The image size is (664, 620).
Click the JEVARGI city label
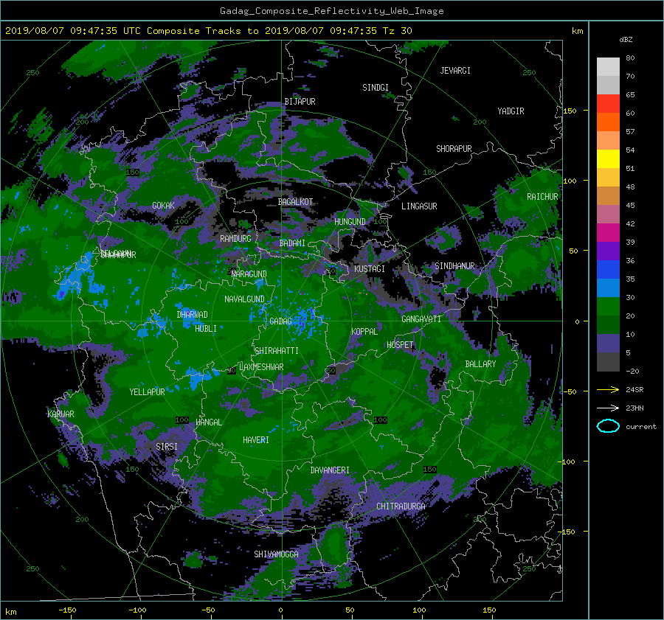[x=455, y=71]
